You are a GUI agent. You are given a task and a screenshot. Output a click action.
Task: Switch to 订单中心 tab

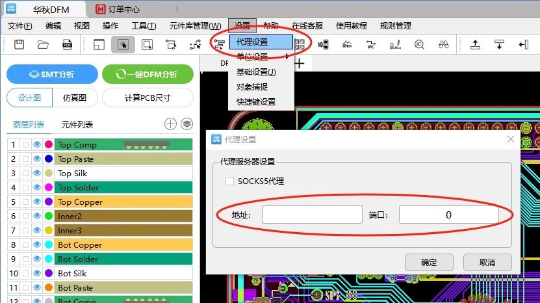click(118, 9)
